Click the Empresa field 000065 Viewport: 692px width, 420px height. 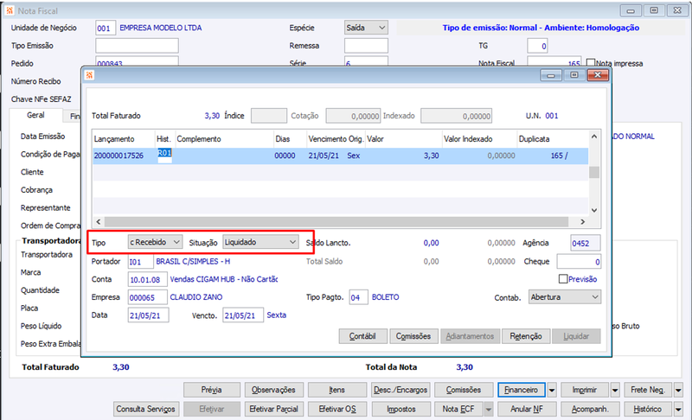click(147, 297)
